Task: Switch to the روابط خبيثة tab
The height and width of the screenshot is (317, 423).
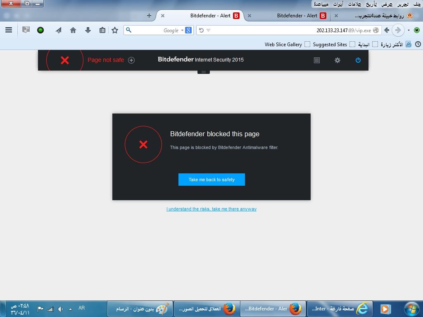Action: point(375,16)
